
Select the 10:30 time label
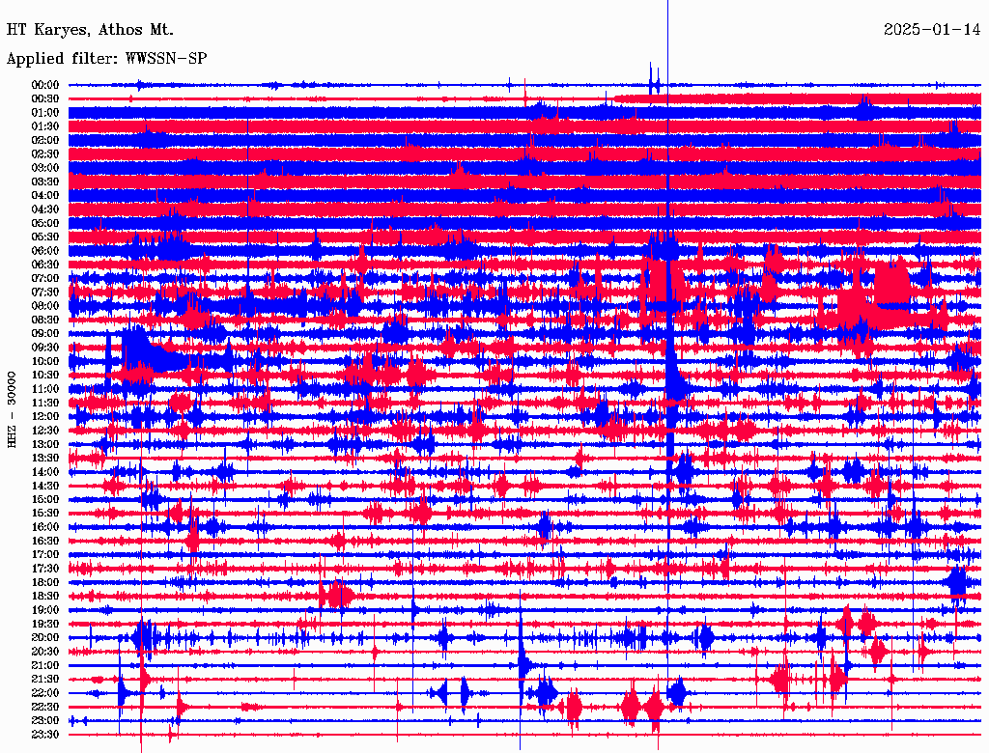pos(45,376)
